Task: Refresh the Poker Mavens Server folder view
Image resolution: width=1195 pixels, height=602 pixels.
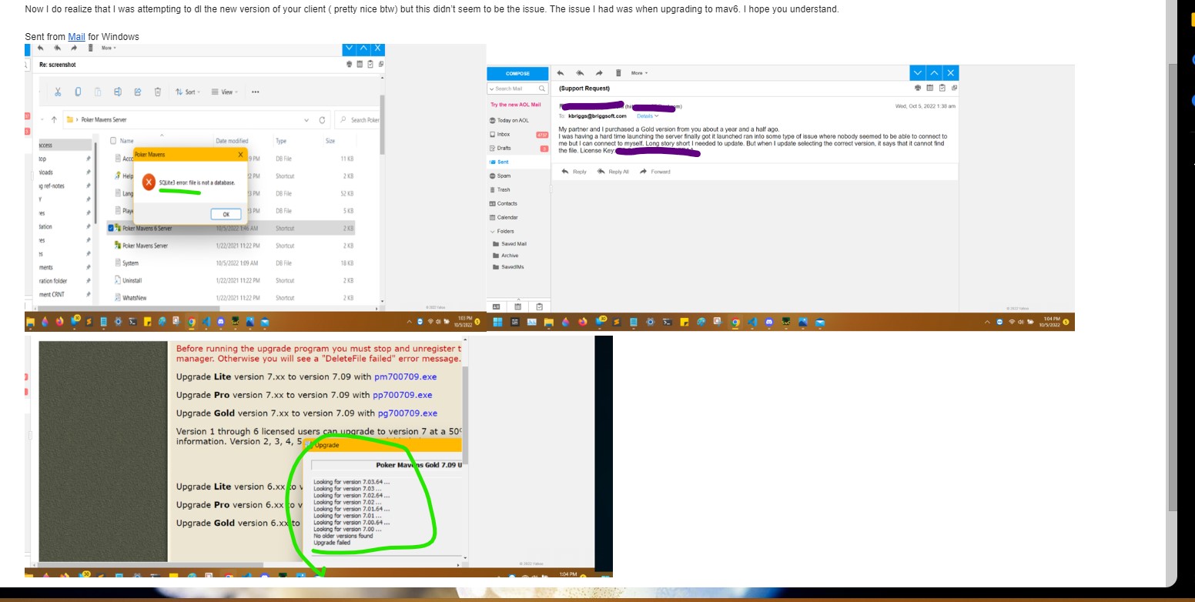Action: (x=322, y=120)
